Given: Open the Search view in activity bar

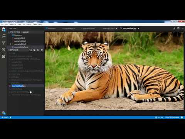Looking at the screenshot, I should point(3,36).
